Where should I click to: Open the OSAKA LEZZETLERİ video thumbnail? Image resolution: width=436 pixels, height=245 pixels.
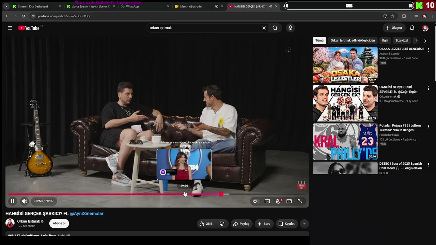pos(345,65)
